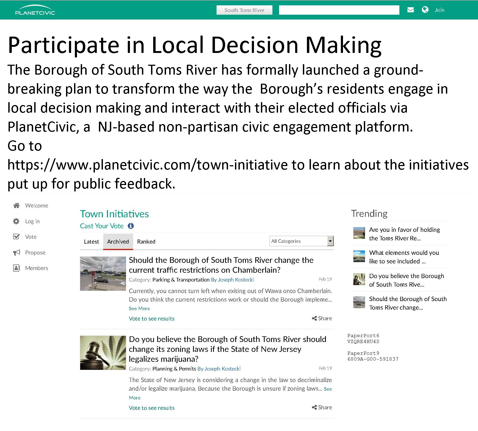Open Members in the sidebar
Viewport: 478px width, 431px height.
point(37,268)
